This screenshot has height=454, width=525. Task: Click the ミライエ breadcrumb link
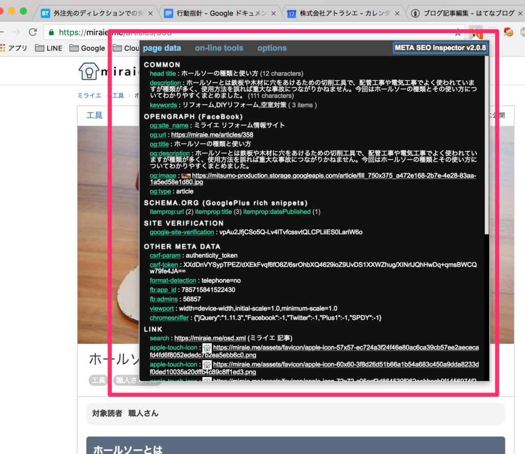tap(89, 96)
